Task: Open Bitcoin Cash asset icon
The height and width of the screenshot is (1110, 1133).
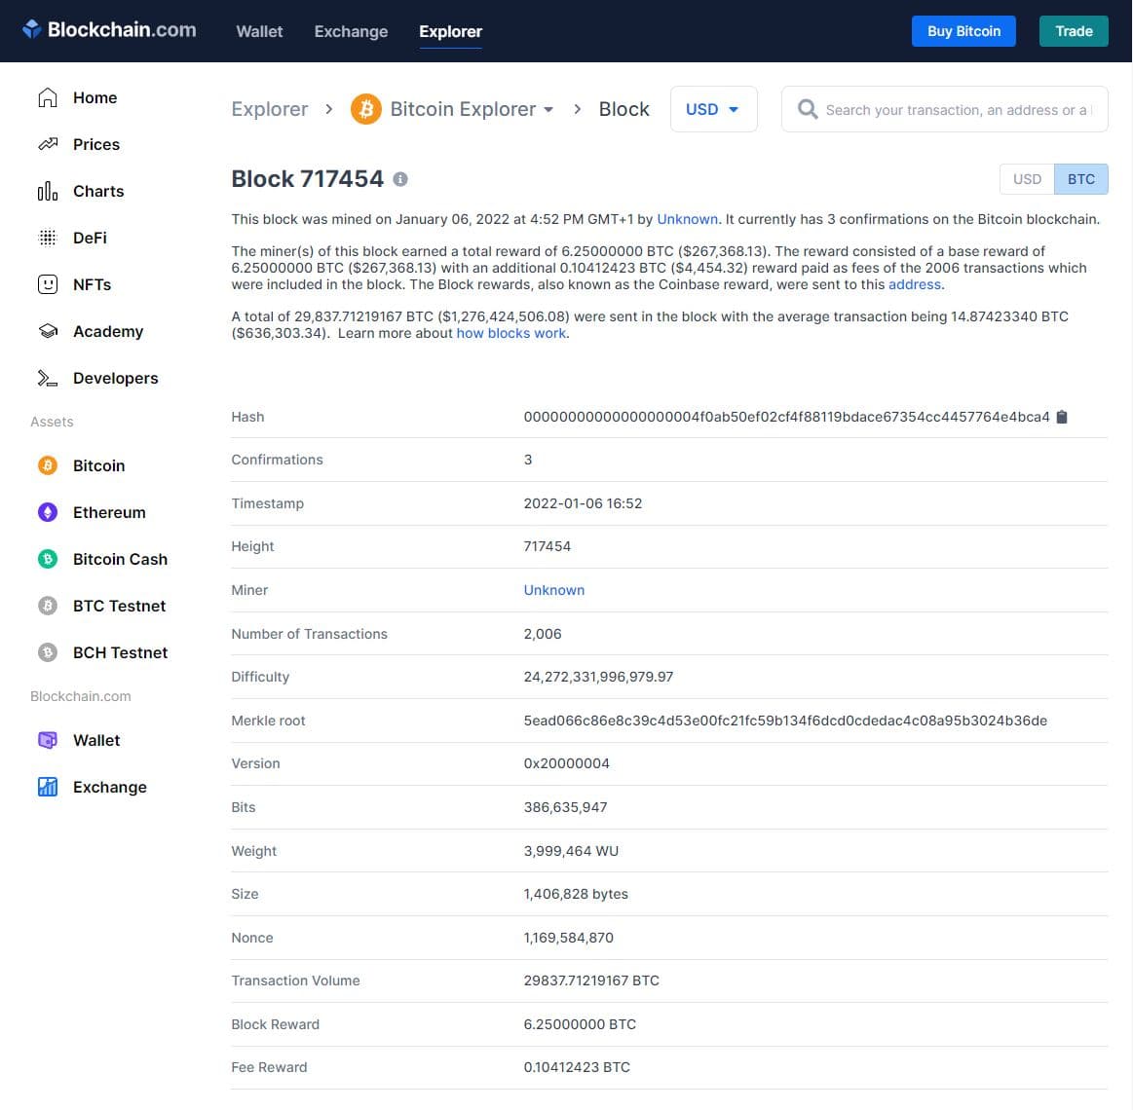Action: tap(47, 559)
